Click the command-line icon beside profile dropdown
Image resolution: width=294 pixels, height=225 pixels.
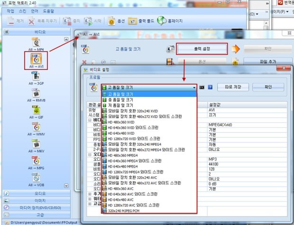point(202,87)
